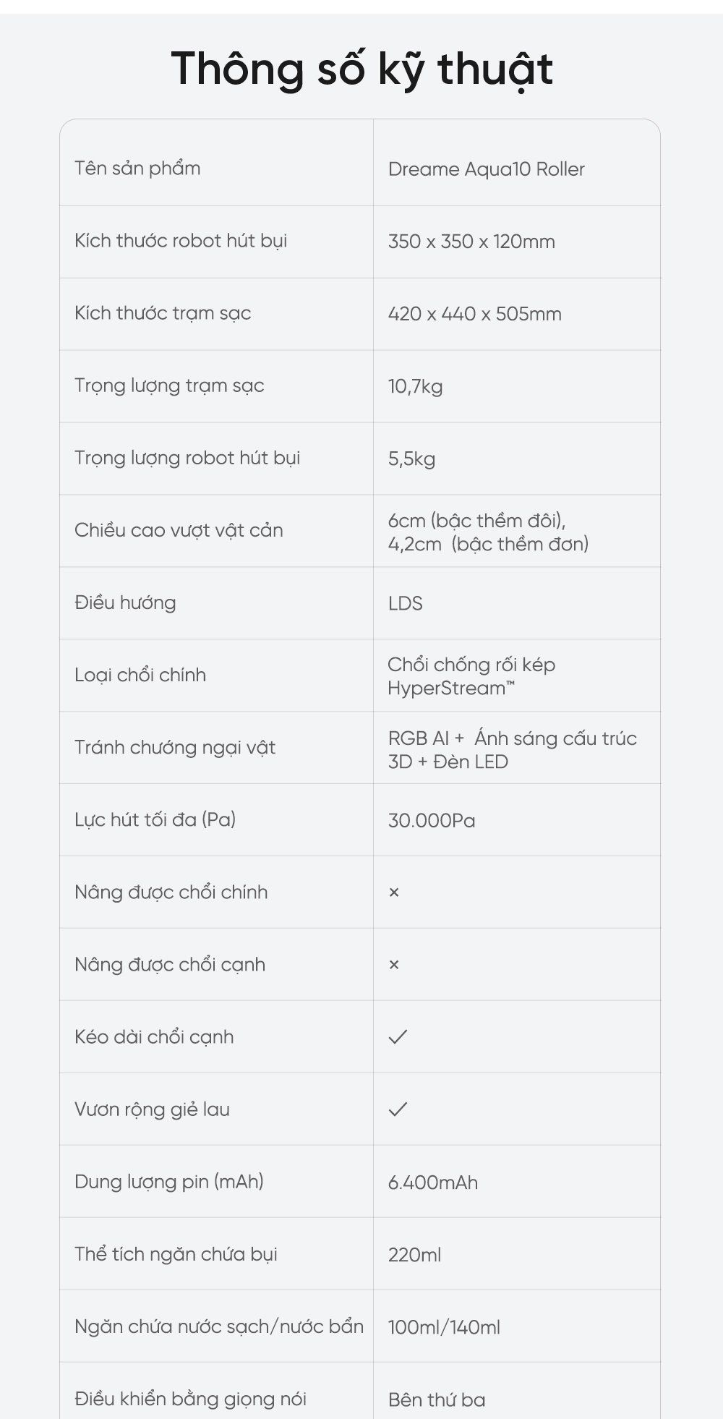
Task: Select the 30.000Pa suction power value
Action: [x=432, y=820]
